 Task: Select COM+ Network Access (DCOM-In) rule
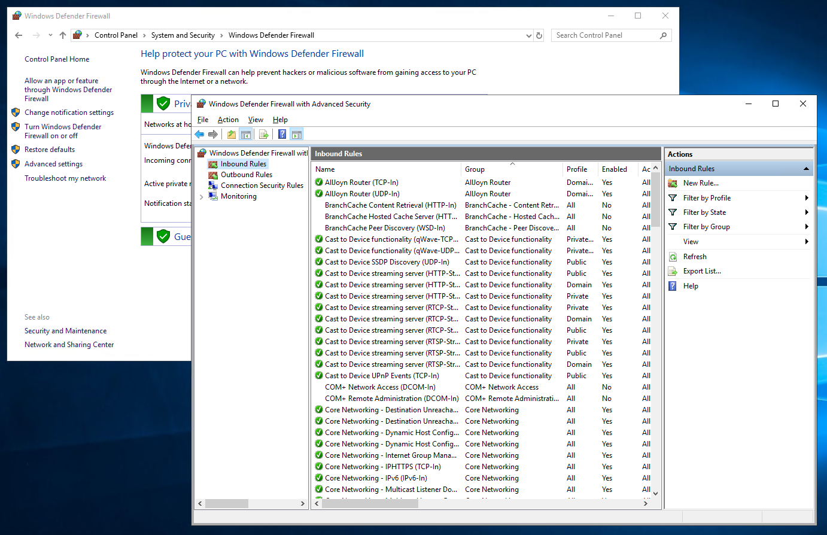coord(380,387)
